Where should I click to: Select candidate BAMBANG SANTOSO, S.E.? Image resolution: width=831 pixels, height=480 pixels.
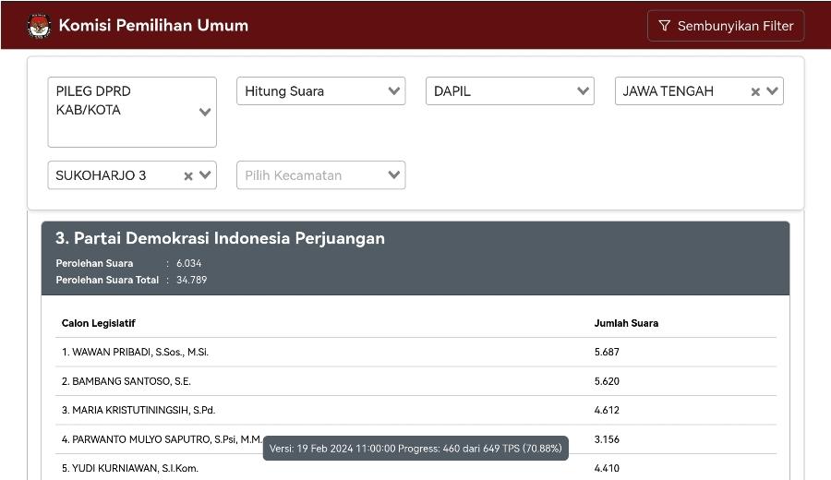click(126, 381)
